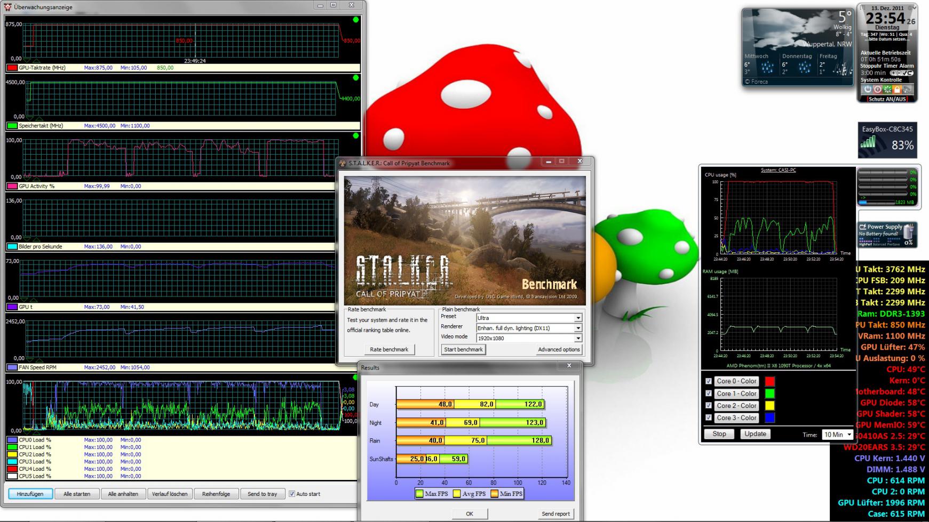Click the green status dot on the GPU-Taktrate graph
The image size is (929, 522).
[356, 20]
